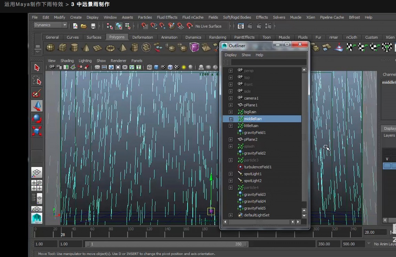The image size is (396, 257).
Task: Create a polygon cube from shelf
Action: 62,48
